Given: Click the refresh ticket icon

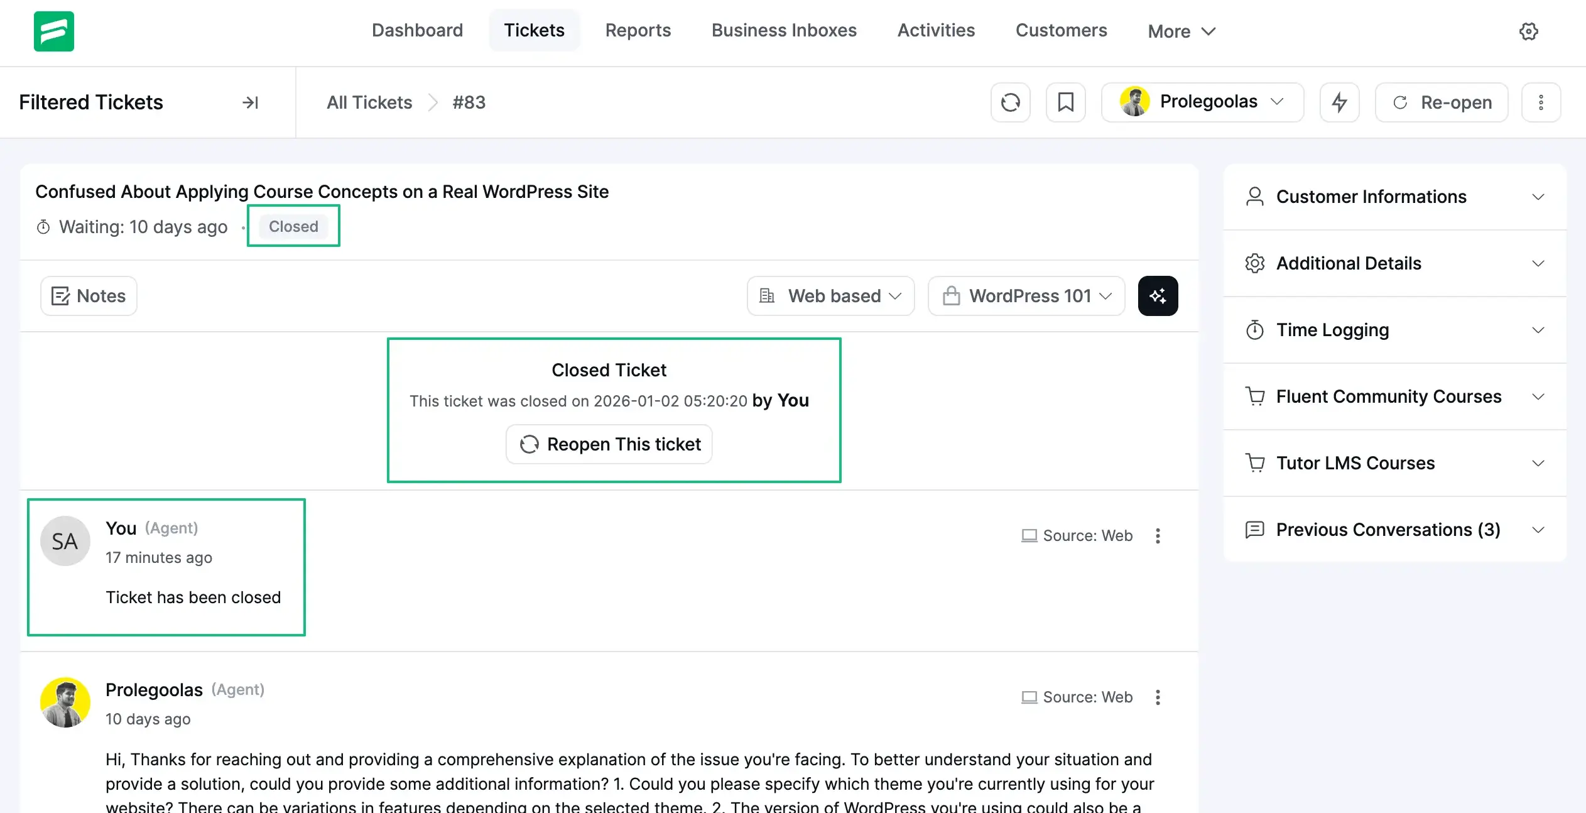Looking at the screenshot, I should (x=1010, y=102).
